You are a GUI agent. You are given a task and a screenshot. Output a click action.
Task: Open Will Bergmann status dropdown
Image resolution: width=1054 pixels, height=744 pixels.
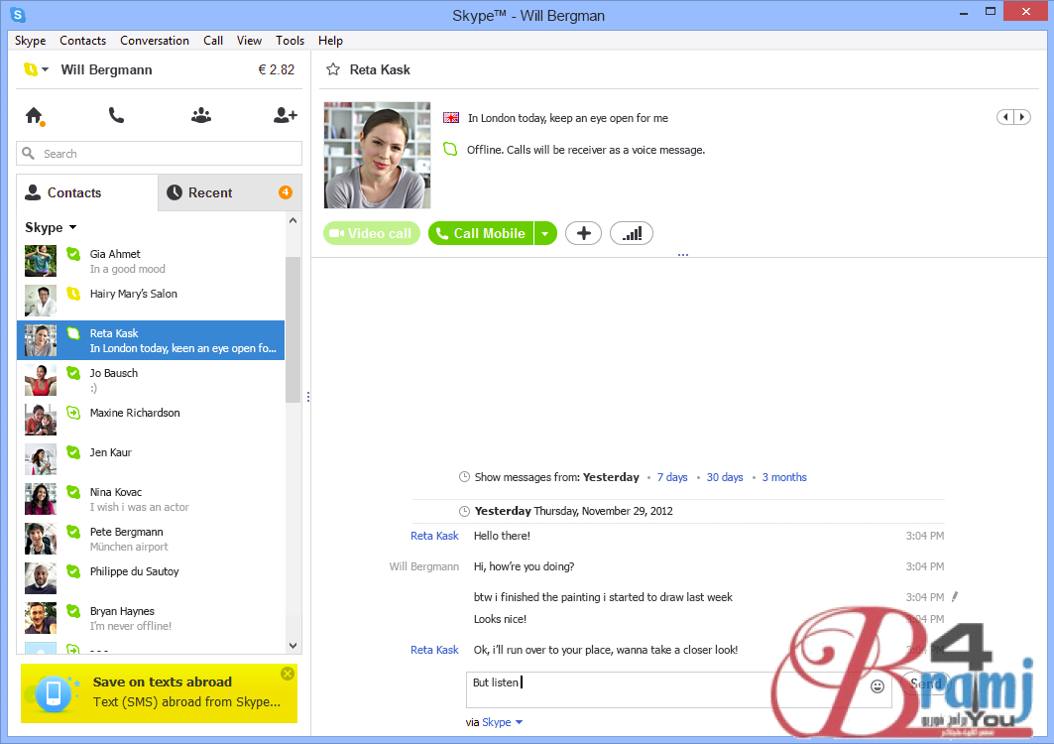tap(36, 69)
